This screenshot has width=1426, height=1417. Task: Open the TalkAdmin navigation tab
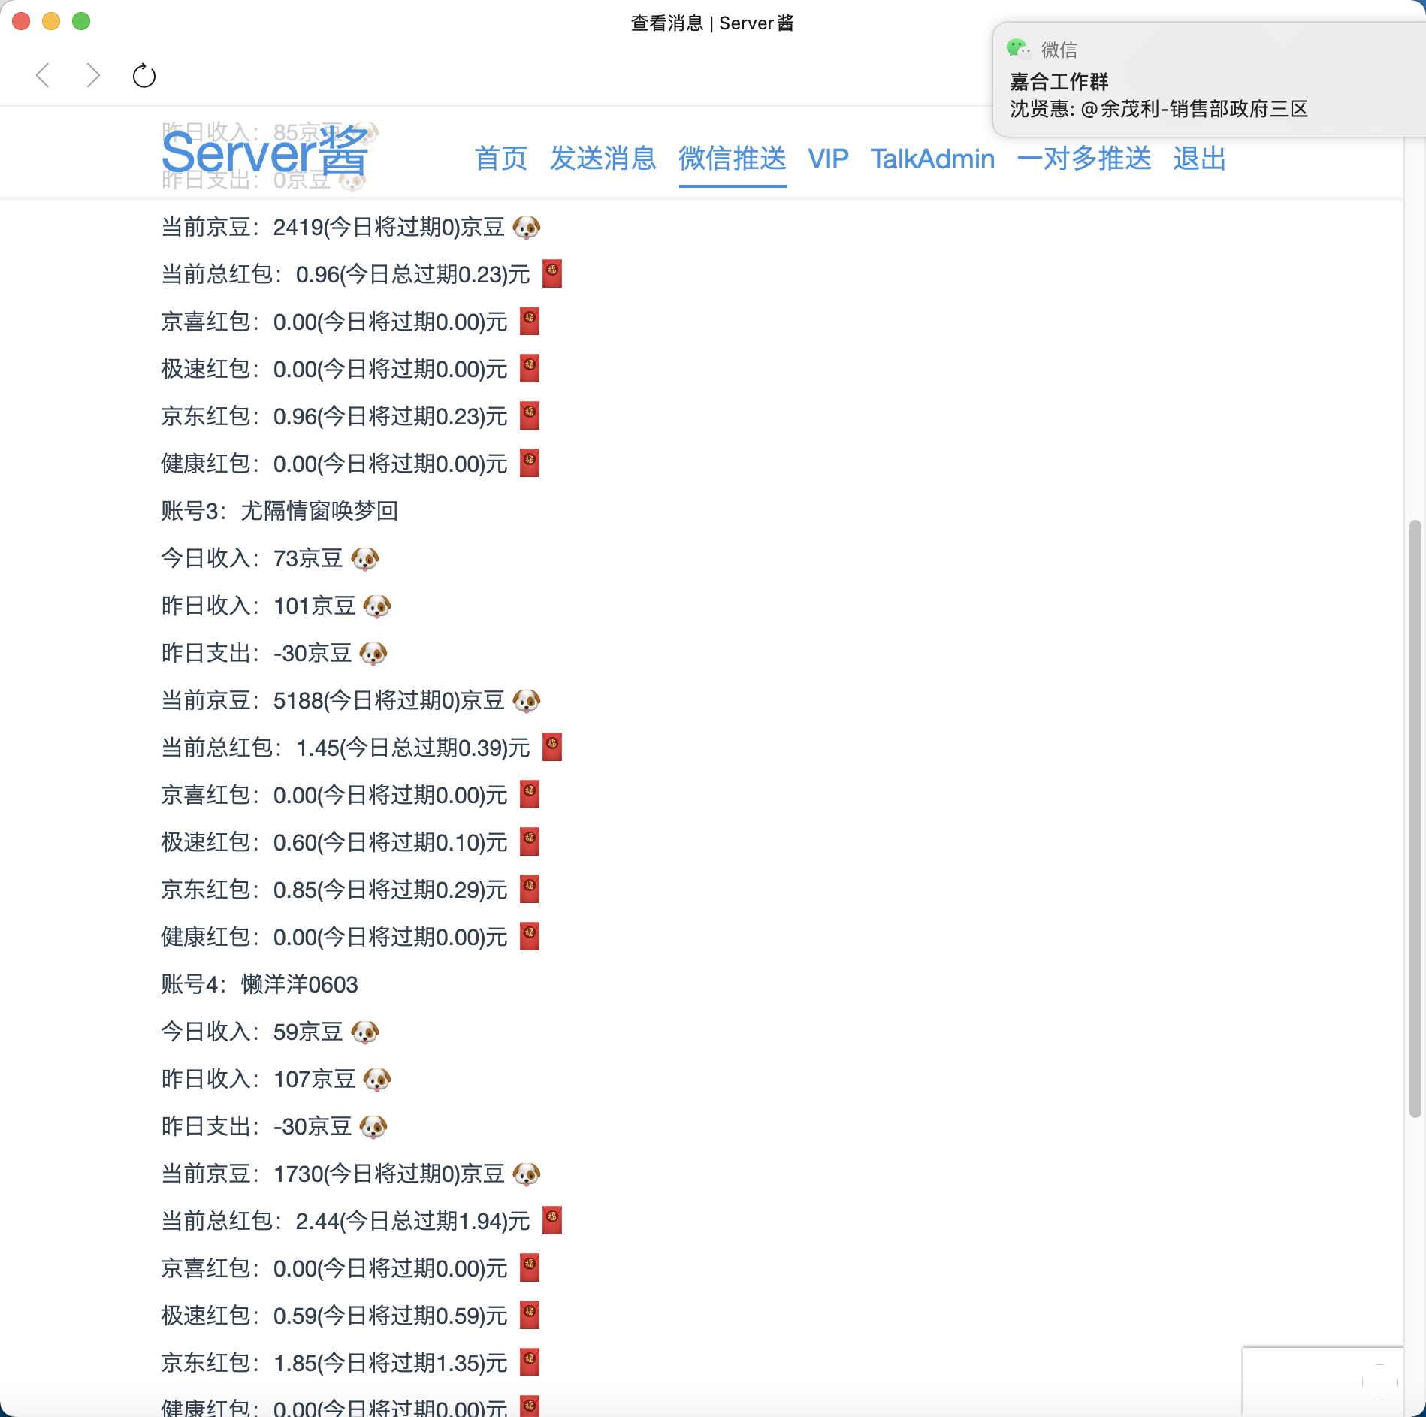point(932,159)
